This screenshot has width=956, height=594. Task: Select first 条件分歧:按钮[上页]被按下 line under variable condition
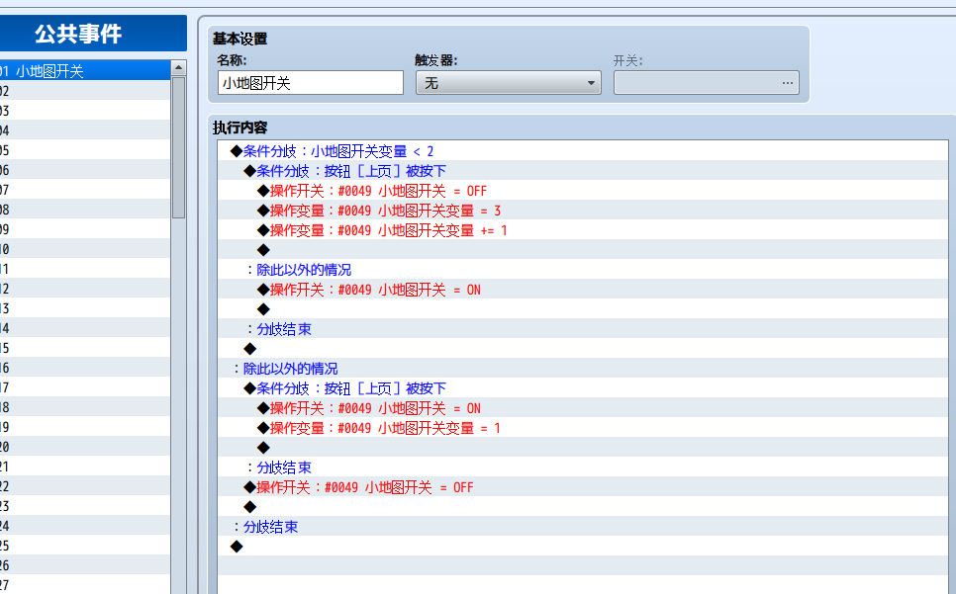coord(582,171)
